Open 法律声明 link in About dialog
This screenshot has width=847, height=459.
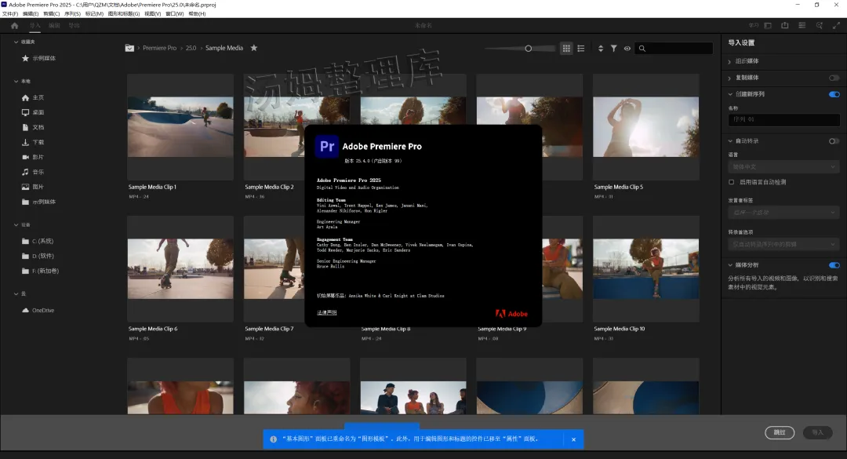click(327, 312)
